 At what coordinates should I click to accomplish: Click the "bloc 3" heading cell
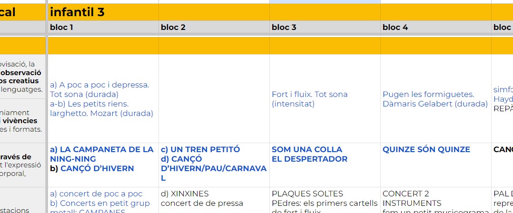[x=325, y=28]
